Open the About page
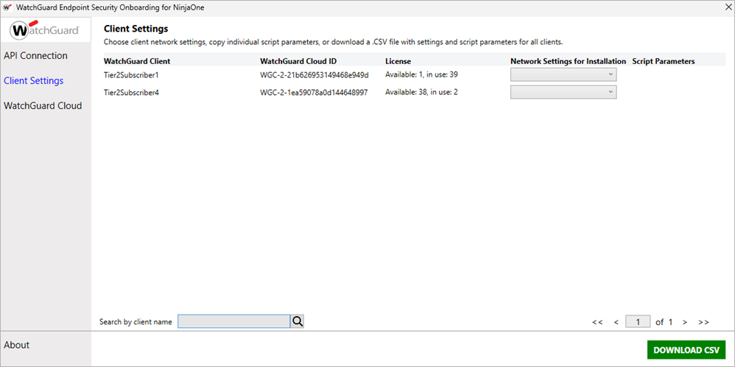 (16, 345)
